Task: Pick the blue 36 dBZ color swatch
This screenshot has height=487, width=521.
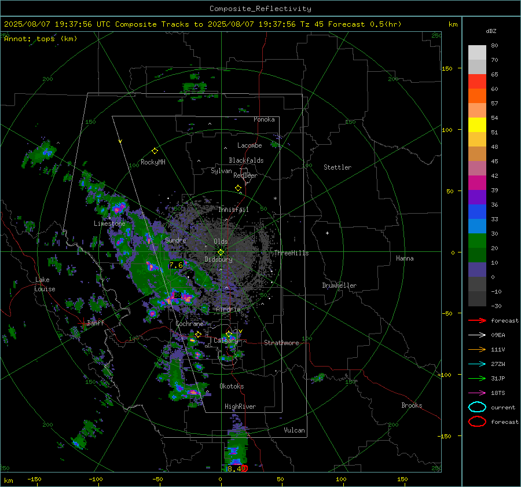Action: click(x=477, y=211)
